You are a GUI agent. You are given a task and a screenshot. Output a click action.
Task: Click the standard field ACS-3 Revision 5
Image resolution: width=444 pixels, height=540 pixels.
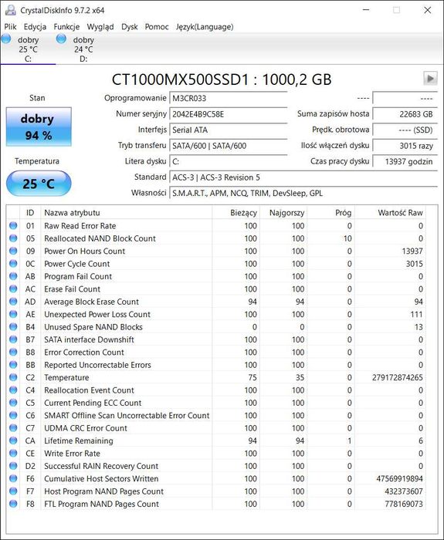(303, 177)
